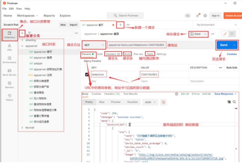Open the No Environment selector
Image resolution: width=242 pixels, height=165 pixels.
(217, 25)
